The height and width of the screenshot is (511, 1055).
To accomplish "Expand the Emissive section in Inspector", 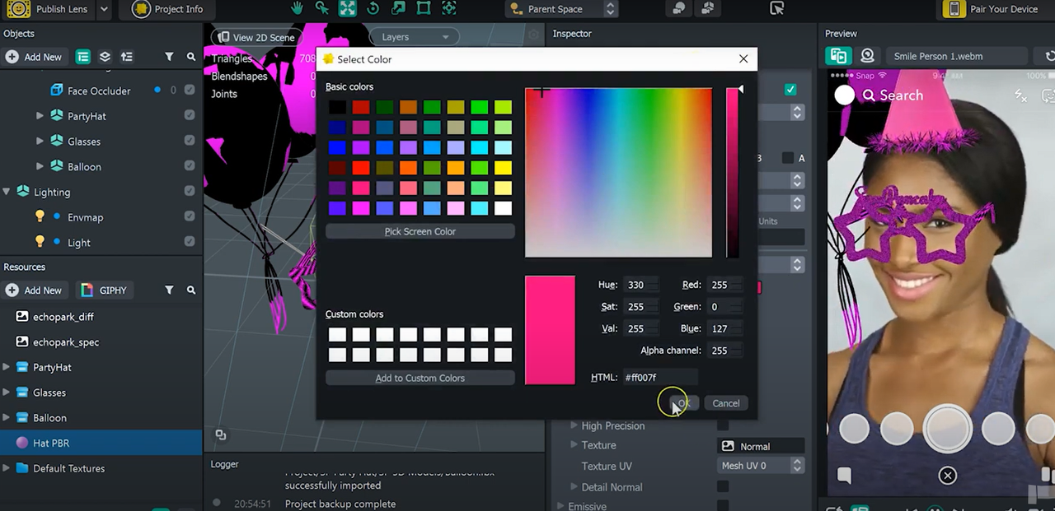I will pos(561,505).
